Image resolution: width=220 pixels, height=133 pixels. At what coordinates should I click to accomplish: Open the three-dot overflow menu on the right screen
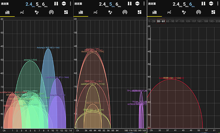(x=217, y=4)
